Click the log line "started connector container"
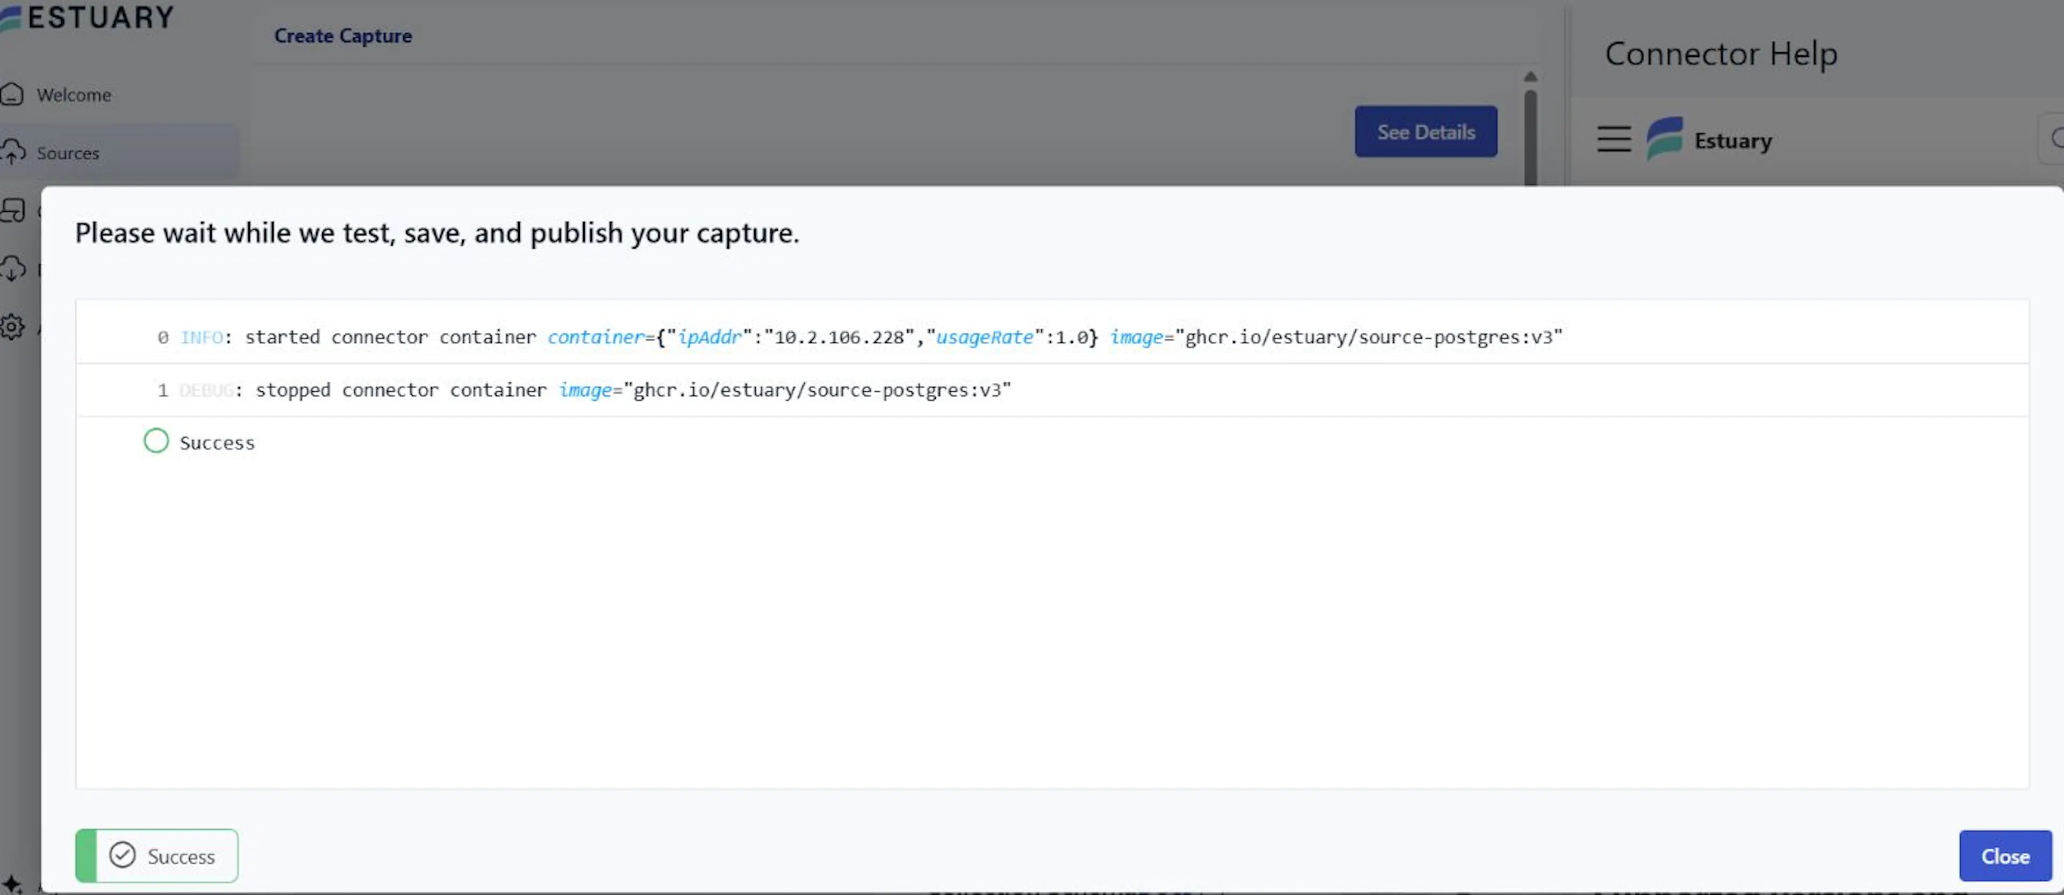This screenshot has height=895, width=2064. click(x=1052, y=336)
